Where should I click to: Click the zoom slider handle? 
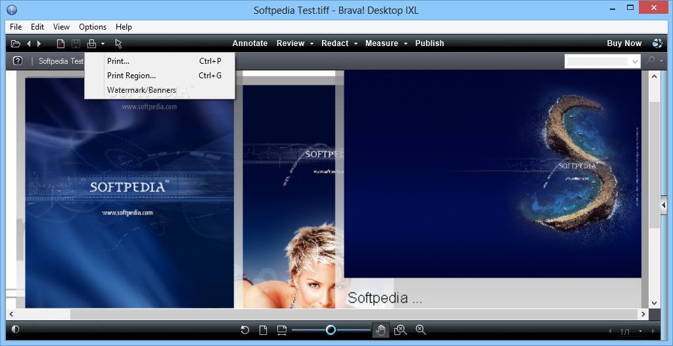click(331, 330)
